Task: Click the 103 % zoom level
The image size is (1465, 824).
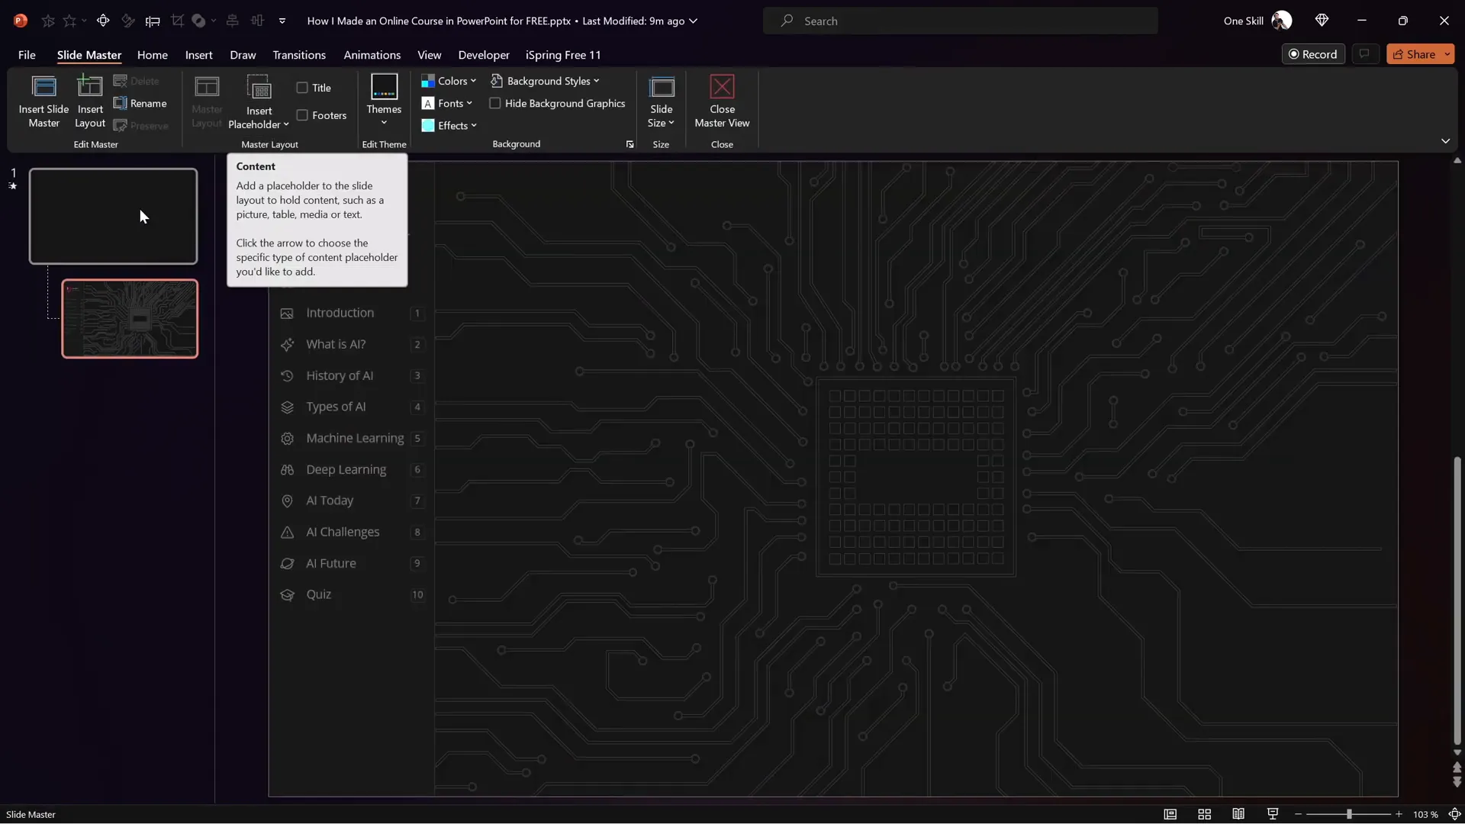Action: (1425, 814)
